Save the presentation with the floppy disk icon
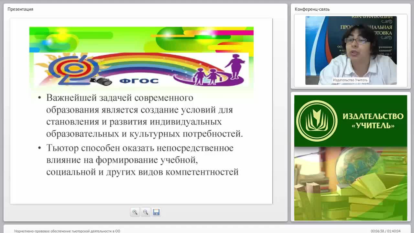The width and height of the screenshot is (414, 233). [156, 212]
